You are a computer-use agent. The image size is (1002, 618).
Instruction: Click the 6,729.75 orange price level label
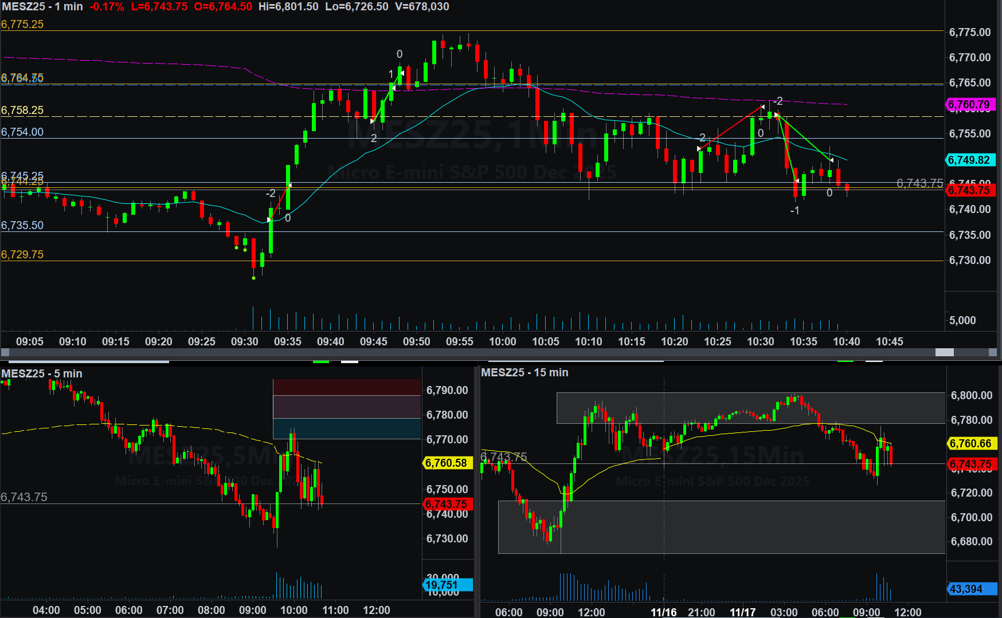click(22, 254)
